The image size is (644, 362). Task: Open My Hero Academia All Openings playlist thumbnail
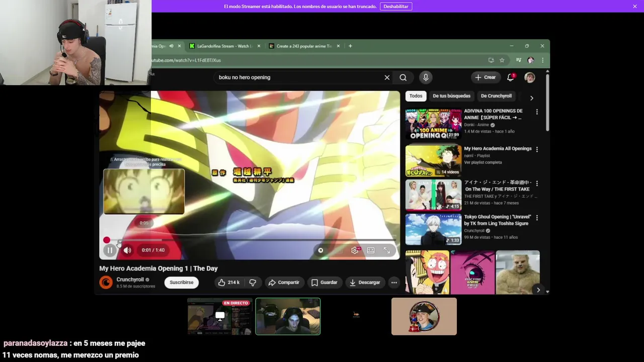pyautogui.click(x=433, y=161)
